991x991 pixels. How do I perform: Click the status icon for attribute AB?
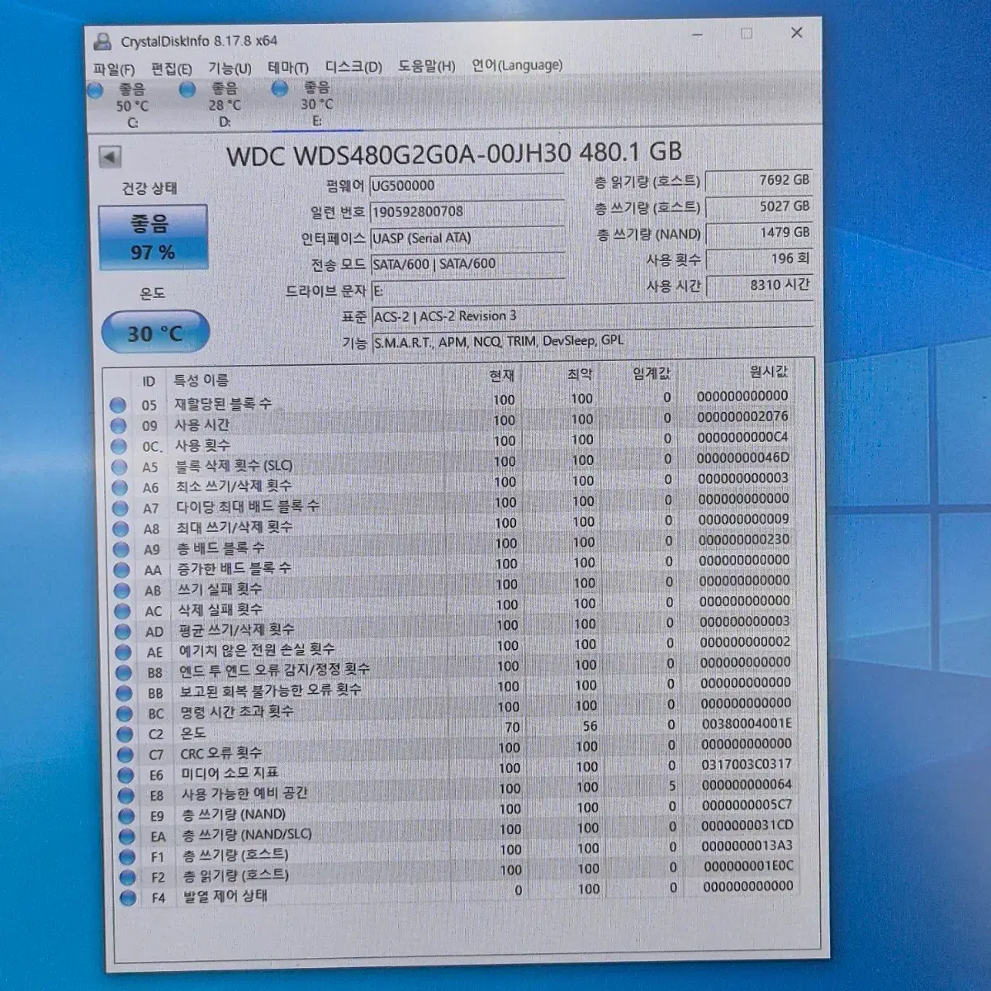point(122,590)
